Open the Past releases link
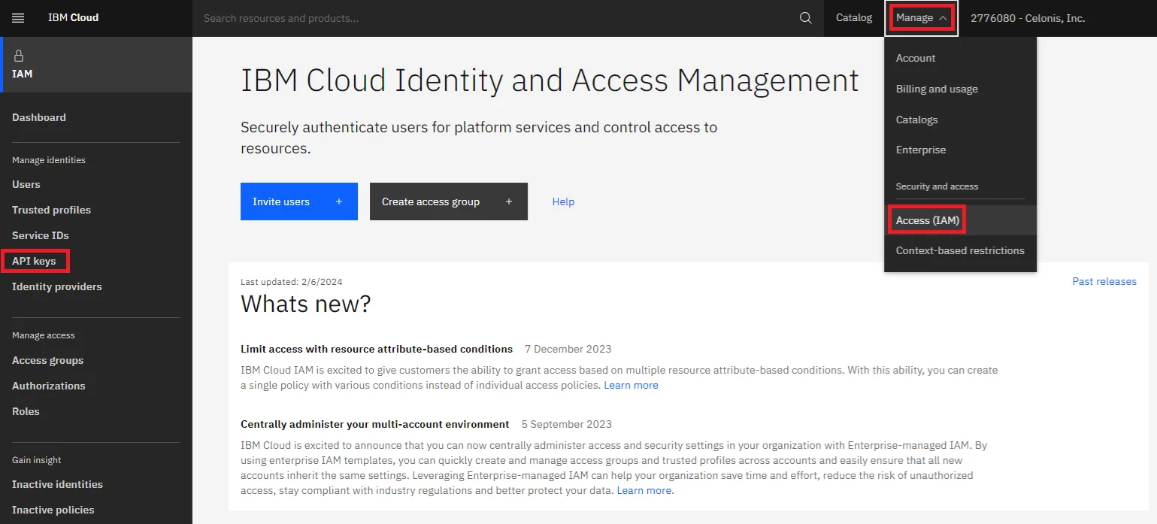This screenshot has height=524, width=1157. [x=1104, y=281]
